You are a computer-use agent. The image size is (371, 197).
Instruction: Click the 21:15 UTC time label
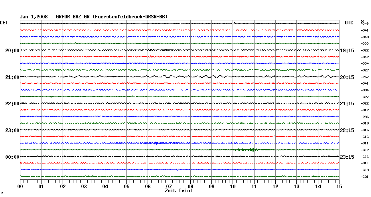point(347,104)
